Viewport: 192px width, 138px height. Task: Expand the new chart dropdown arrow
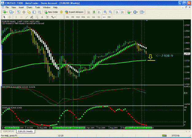(7, 12)
